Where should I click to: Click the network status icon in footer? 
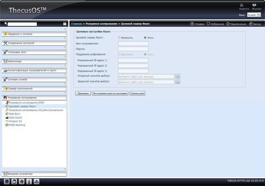[x=36, y=181]
